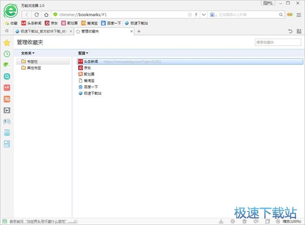The width and height of the screenshot is (305, 225).
Task: Click the zoom level 缩放(100%) control
Action: click(291, 221)
